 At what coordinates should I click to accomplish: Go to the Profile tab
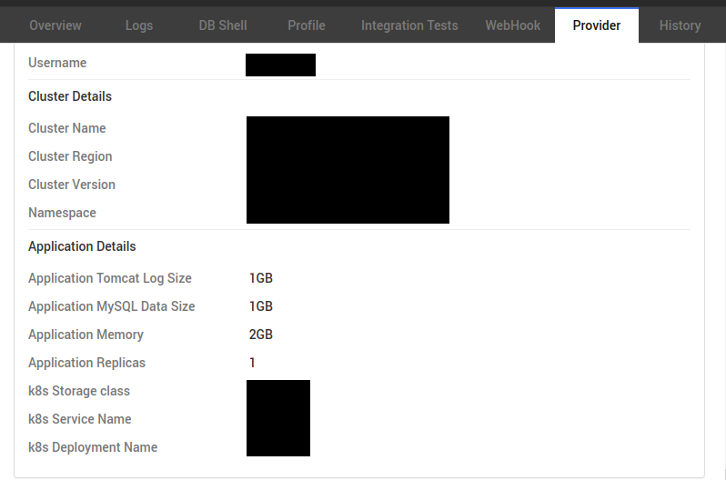pos(307,25)
